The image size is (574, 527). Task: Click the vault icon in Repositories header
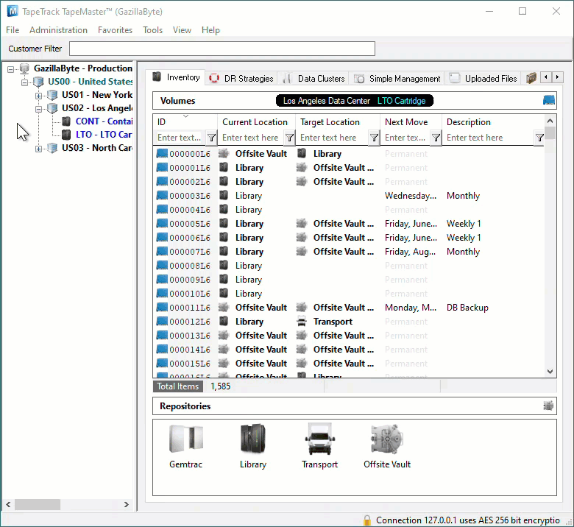point(548,406)
